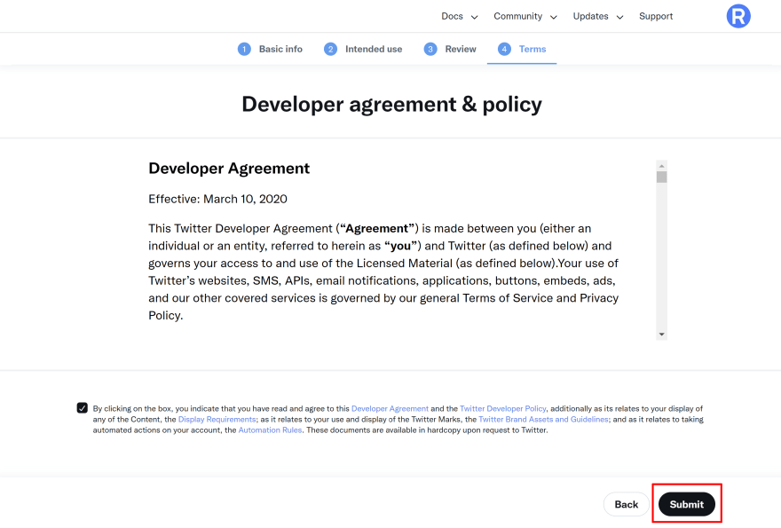Uncheck the agreement checkbox

click(83, 408)
